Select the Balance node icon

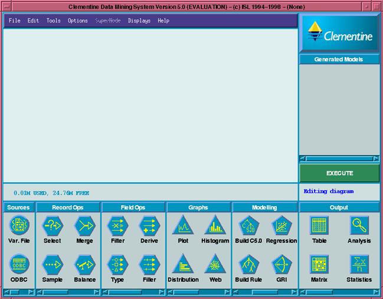(x=85, y=264)
